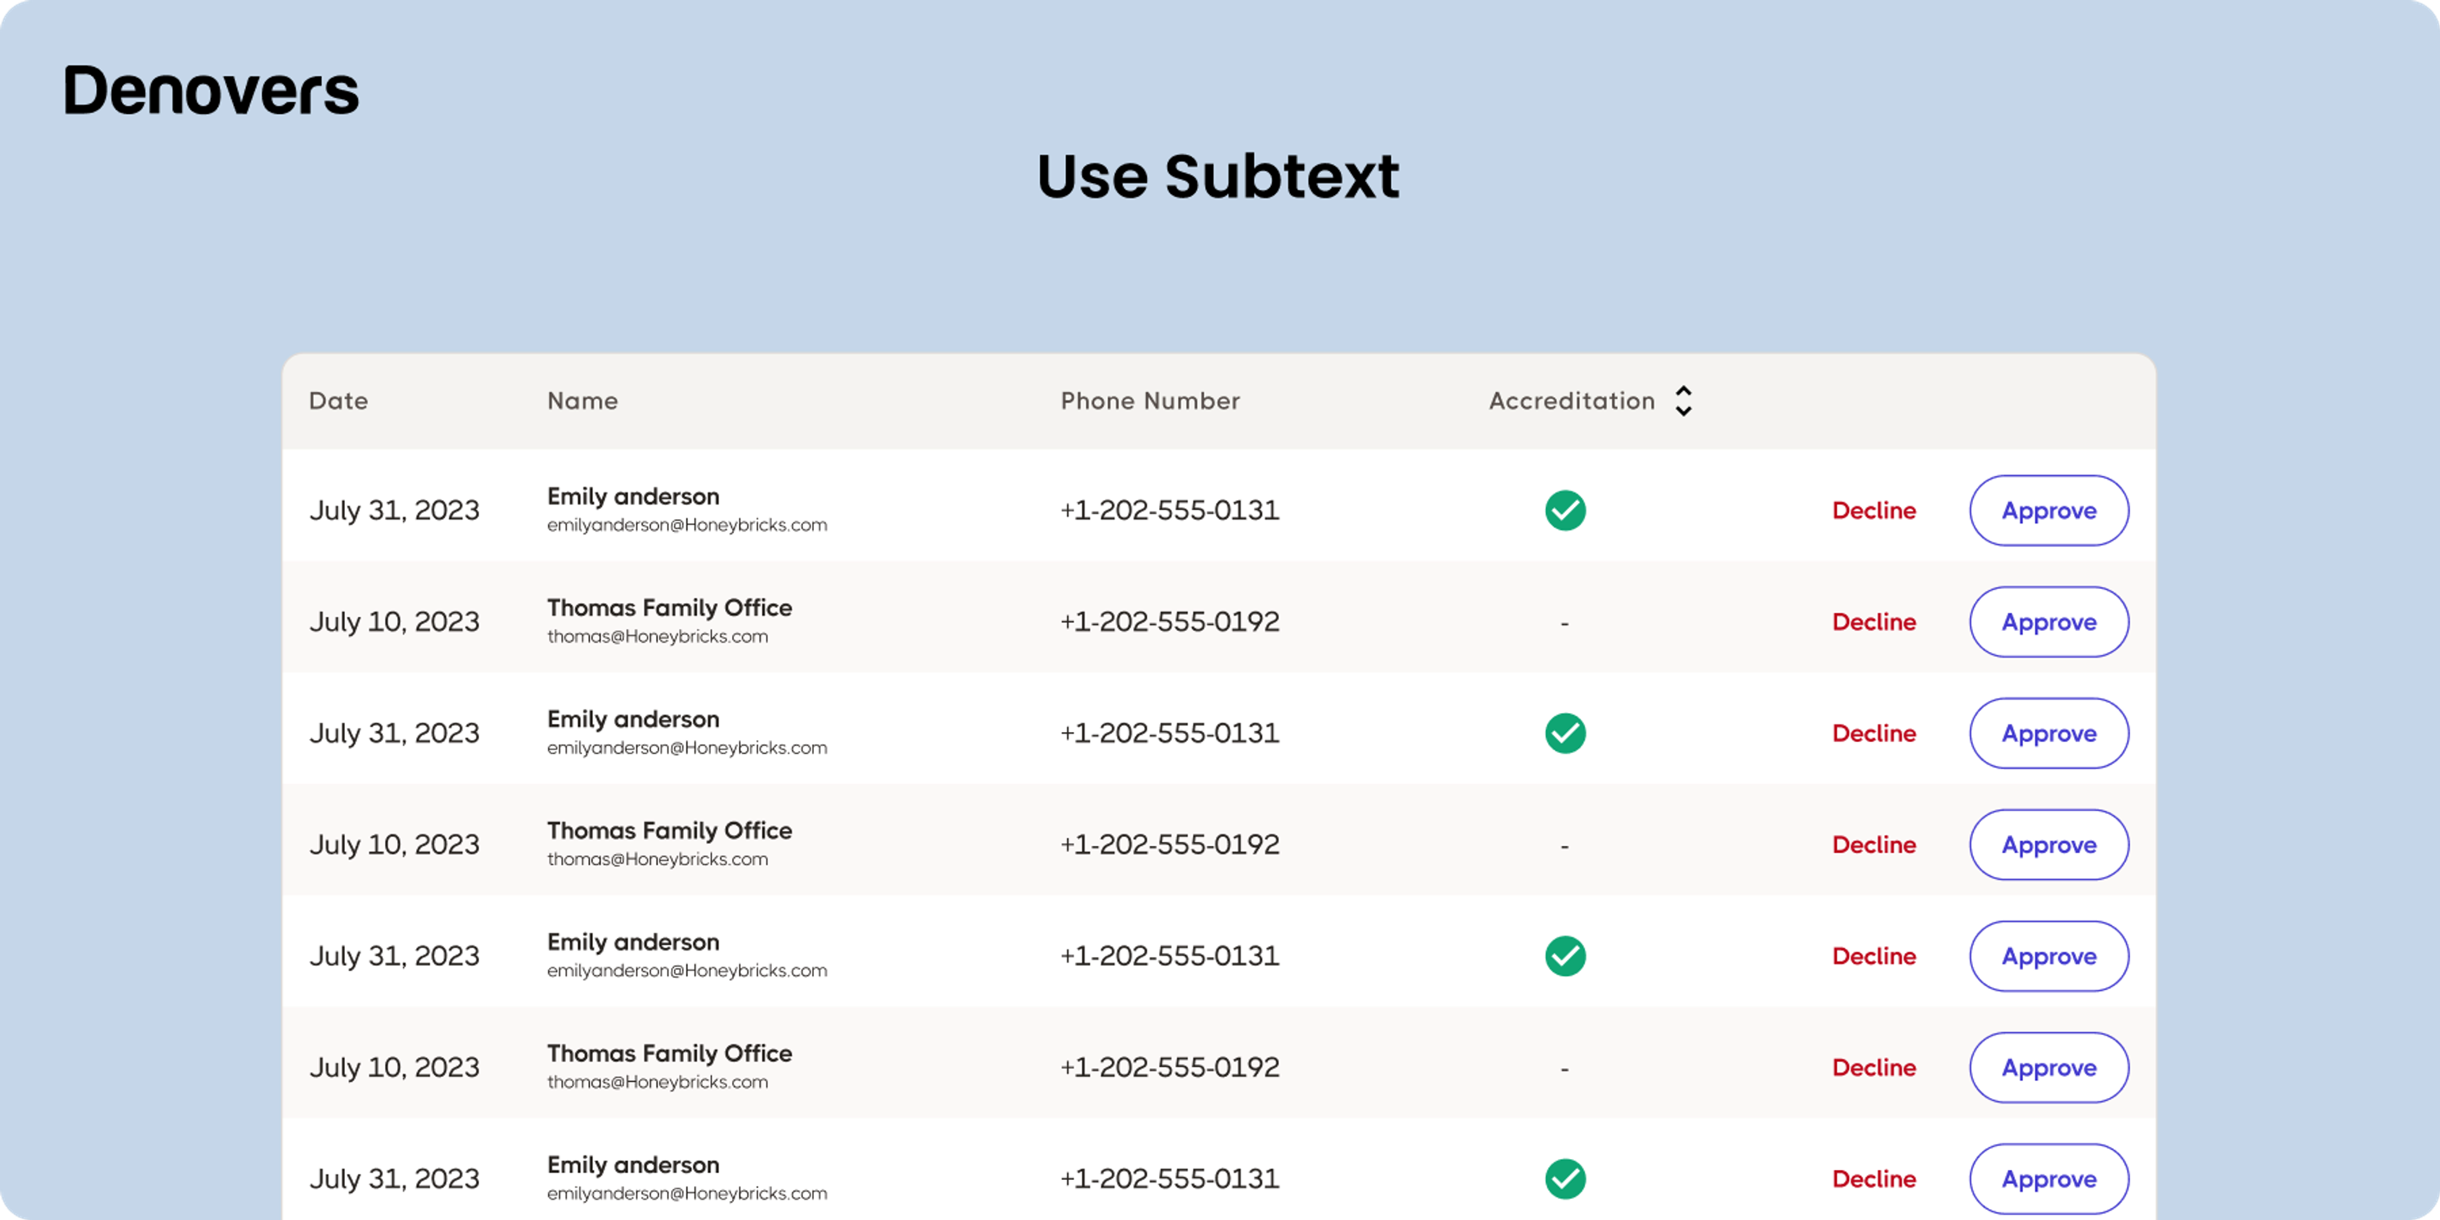Decline the fourth row Thomas Family Office
2440x1220 pixels.
[x=1874, y=845]
